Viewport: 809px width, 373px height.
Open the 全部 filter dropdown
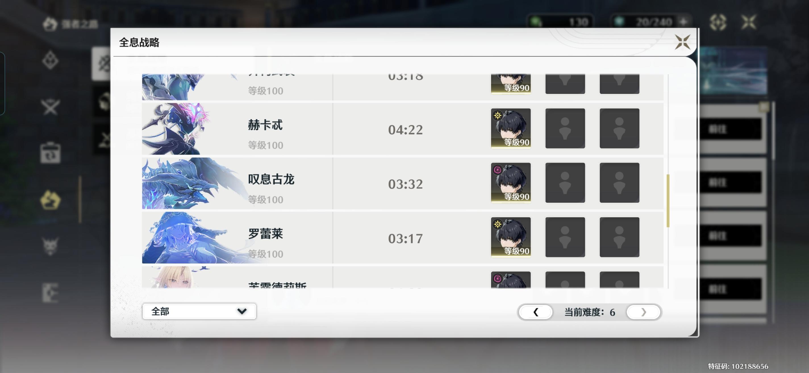pyautogui.click(x=199, y=311)
